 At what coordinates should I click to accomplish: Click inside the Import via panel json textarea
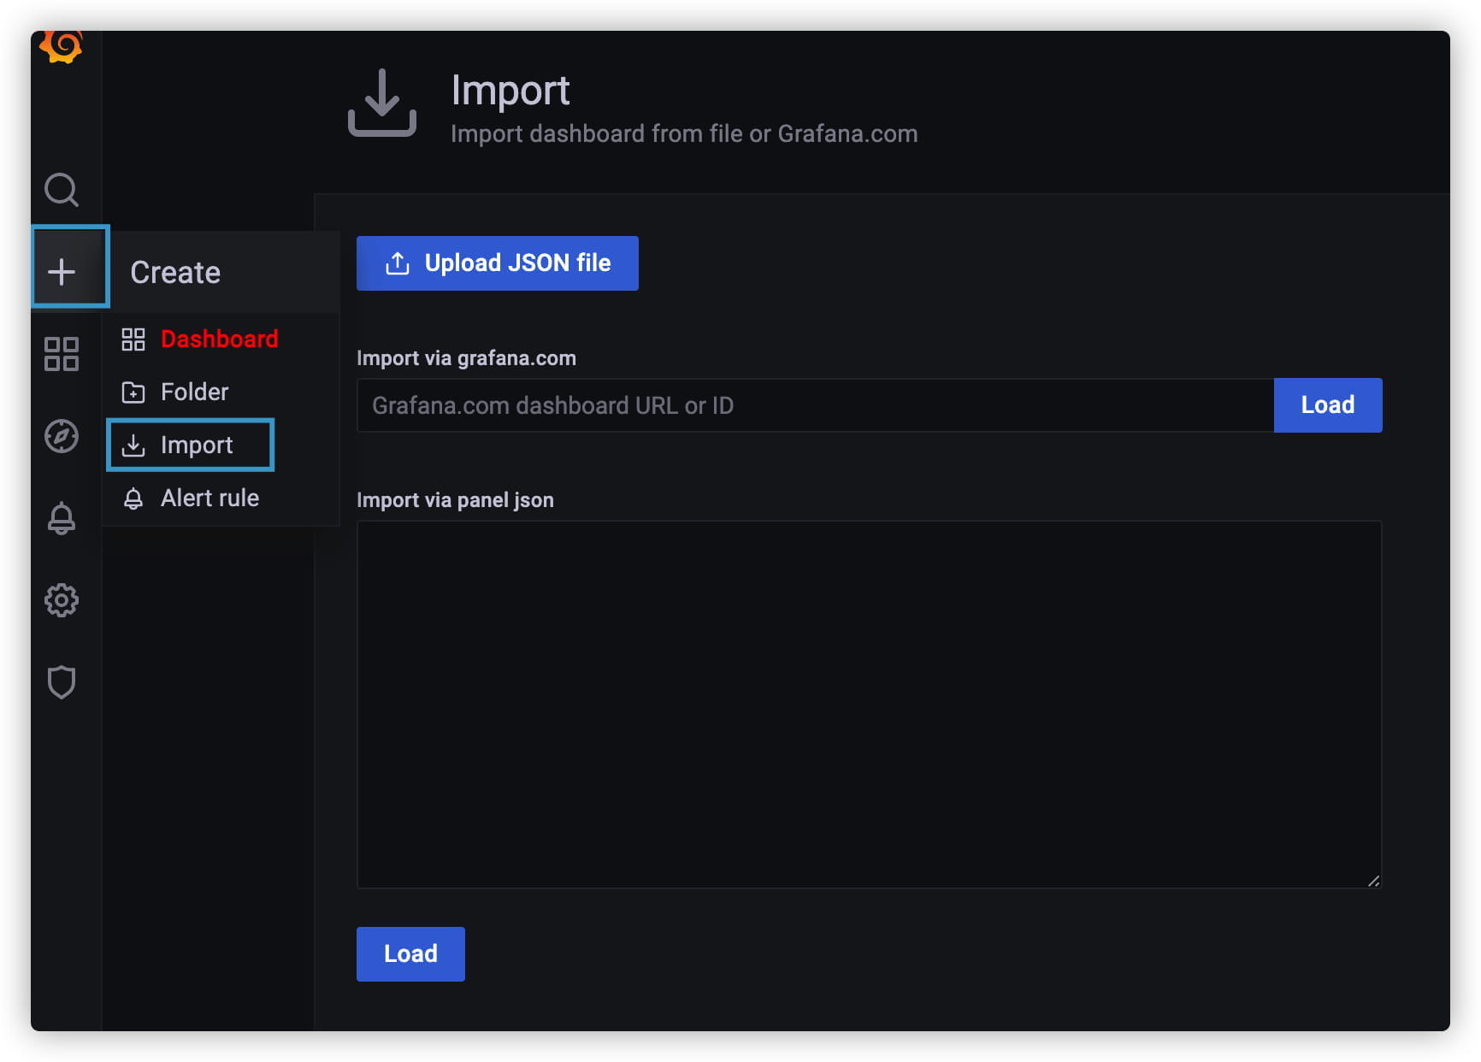(x=869, y=705)
